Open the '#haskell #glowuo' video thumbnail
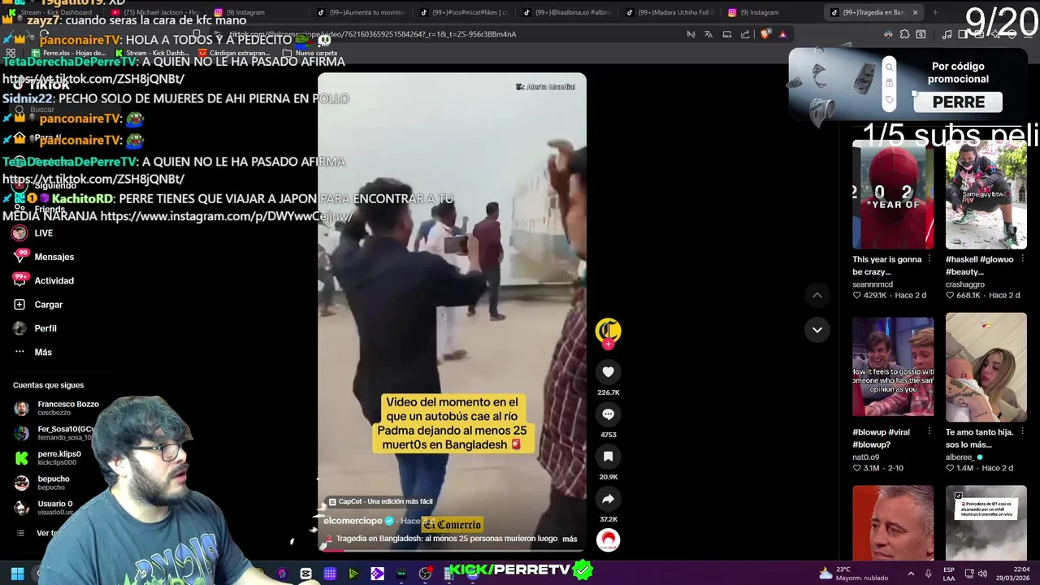The image size is (1040, 585). (986, 194)
